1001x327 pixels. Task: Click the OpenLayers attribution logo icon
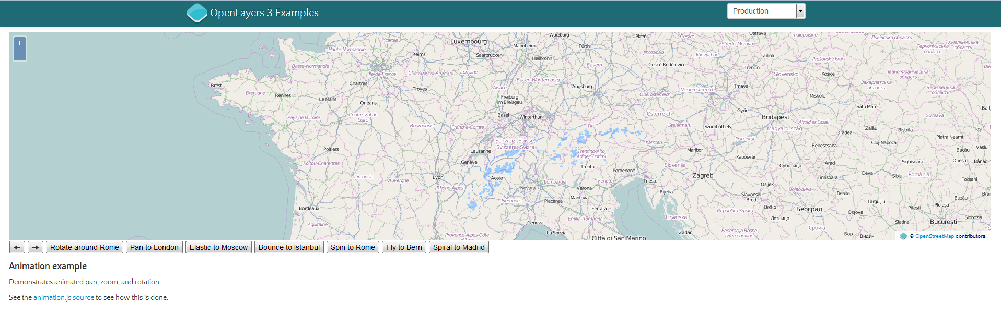(903, 236)
